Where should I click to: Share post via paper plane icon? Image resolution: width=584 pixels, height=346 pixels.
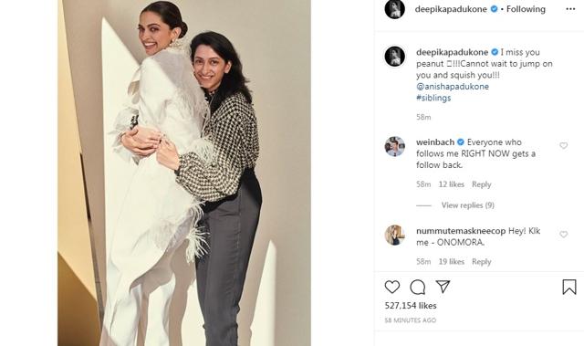coord(443,287)
